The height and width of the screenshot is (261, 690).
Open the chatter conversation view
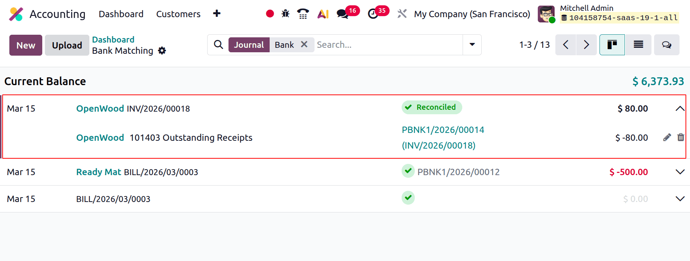click(x=666, y=44)
